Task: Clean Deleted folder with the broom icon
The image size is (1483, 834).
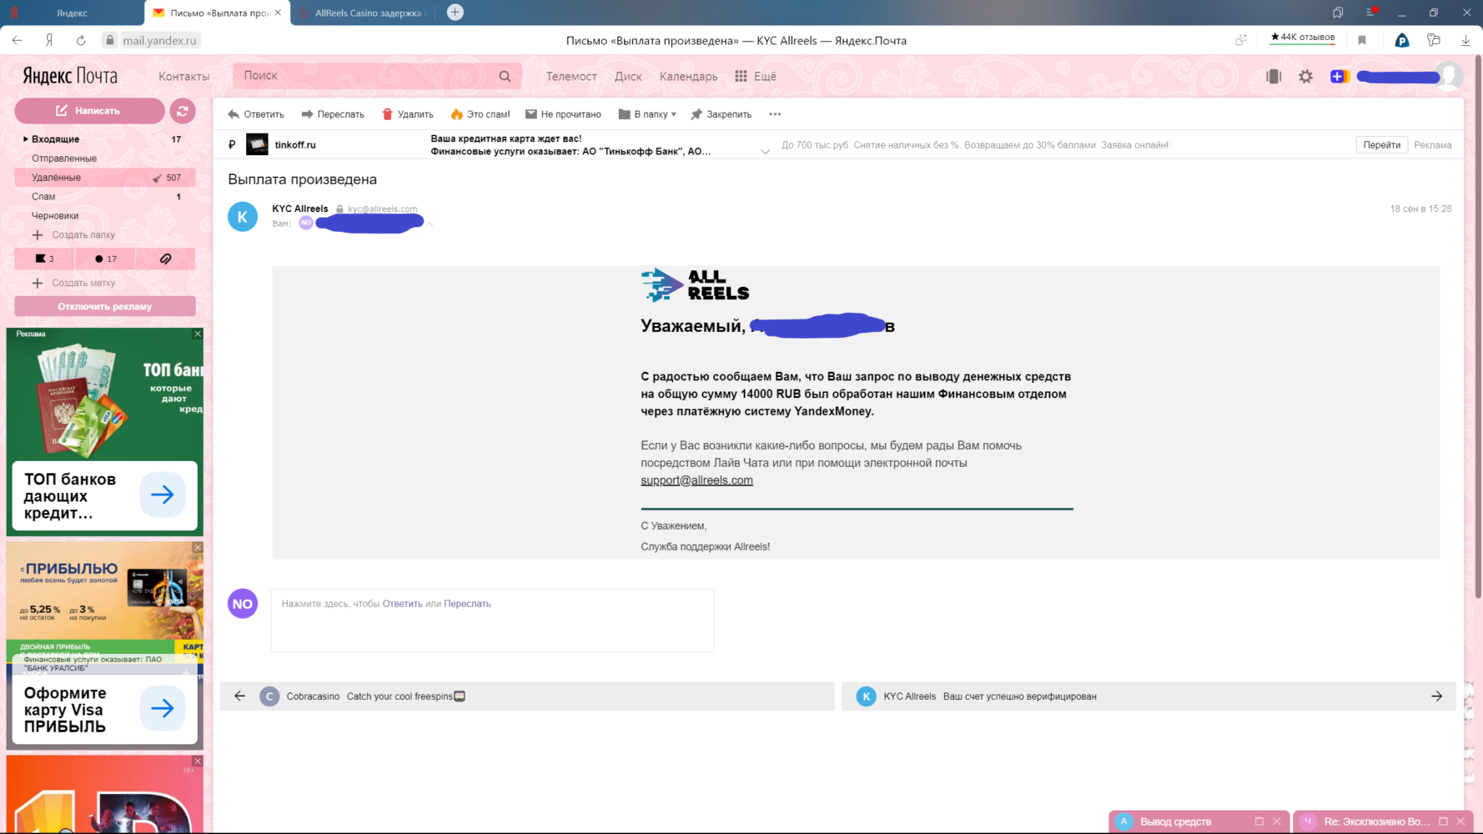Action: tap(157, 178)
